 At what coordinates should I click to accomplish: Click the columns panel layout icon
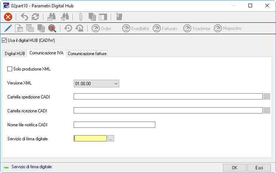pos(103,17)
